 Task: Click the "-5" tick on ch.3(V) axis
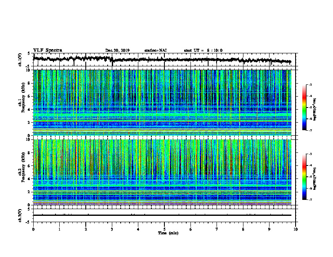point(28,222)
